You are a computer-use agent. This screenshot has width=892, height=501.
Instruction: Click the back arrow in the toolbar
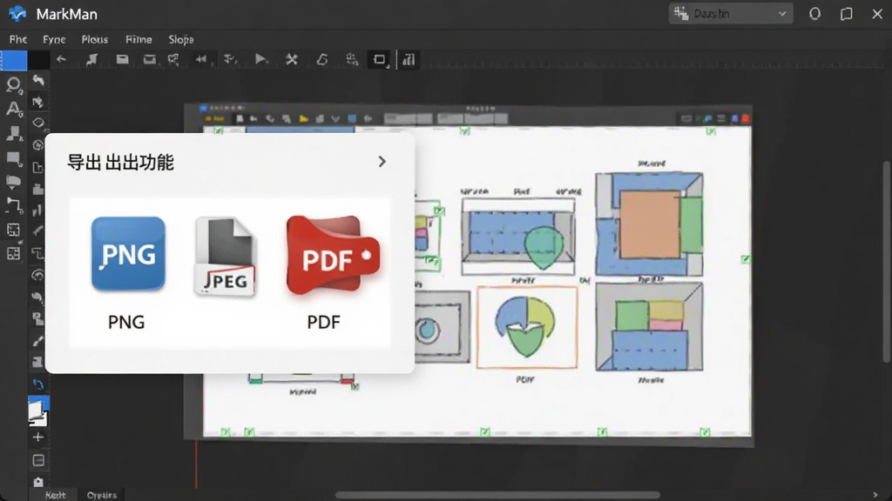(62, 59)
